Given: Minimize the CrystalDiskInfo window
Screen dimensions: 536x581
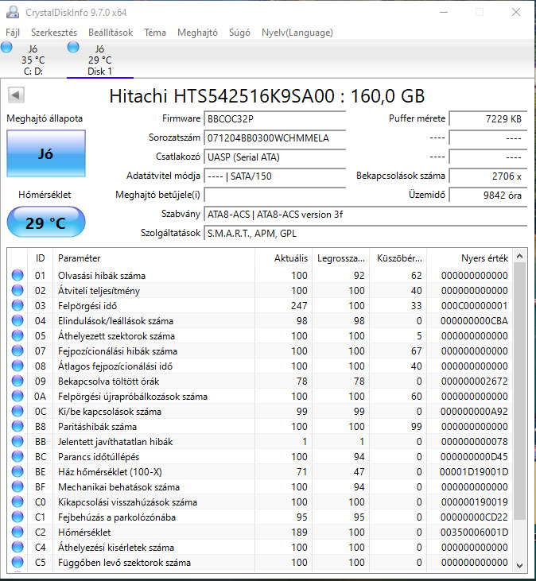Looking at the screenshot, I should click(444, 12).
